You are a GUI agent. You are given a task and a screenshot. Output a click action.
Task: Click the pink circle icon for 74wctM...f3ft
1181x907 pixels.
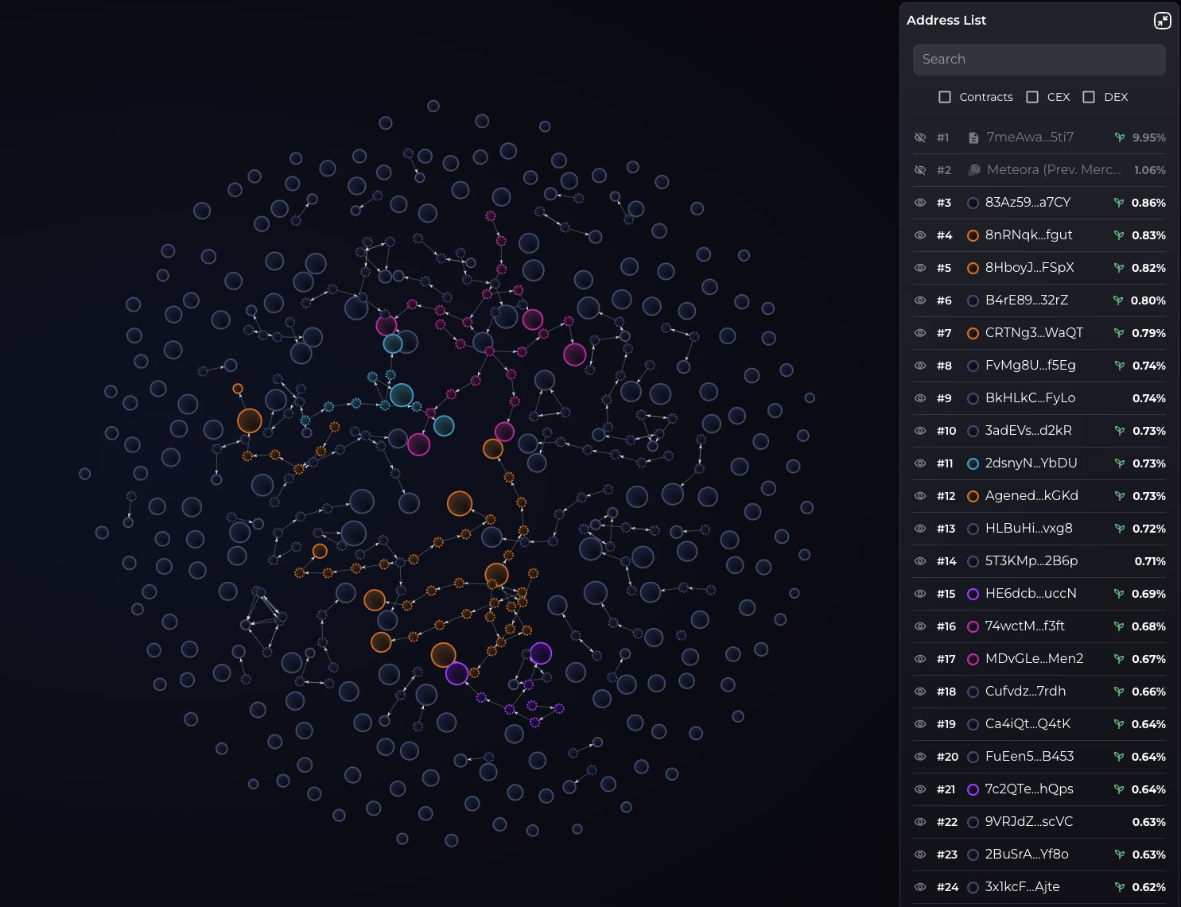tap(973, 626)
